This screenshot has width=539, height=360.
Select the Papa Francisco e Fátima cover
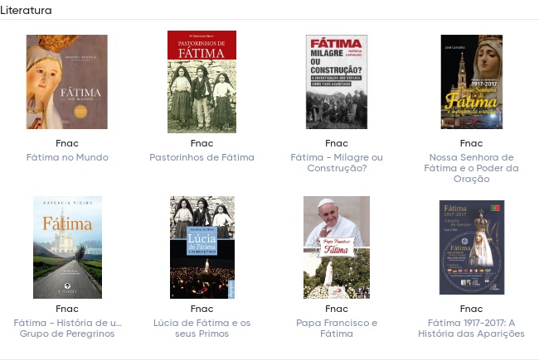pos(337,247)
